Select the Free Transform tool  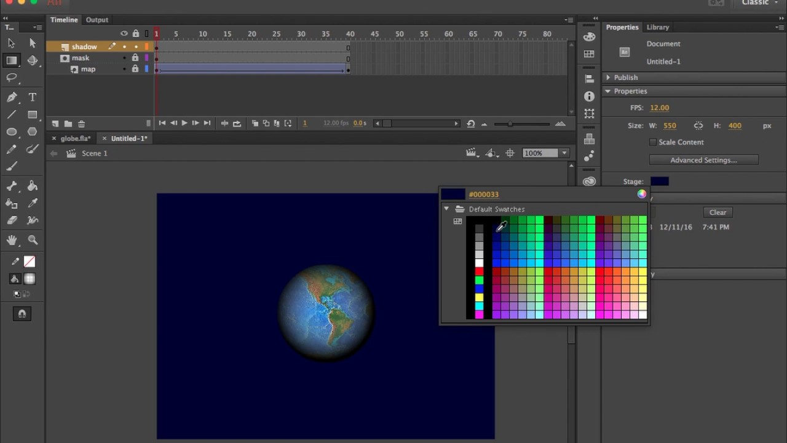(11, 60)
